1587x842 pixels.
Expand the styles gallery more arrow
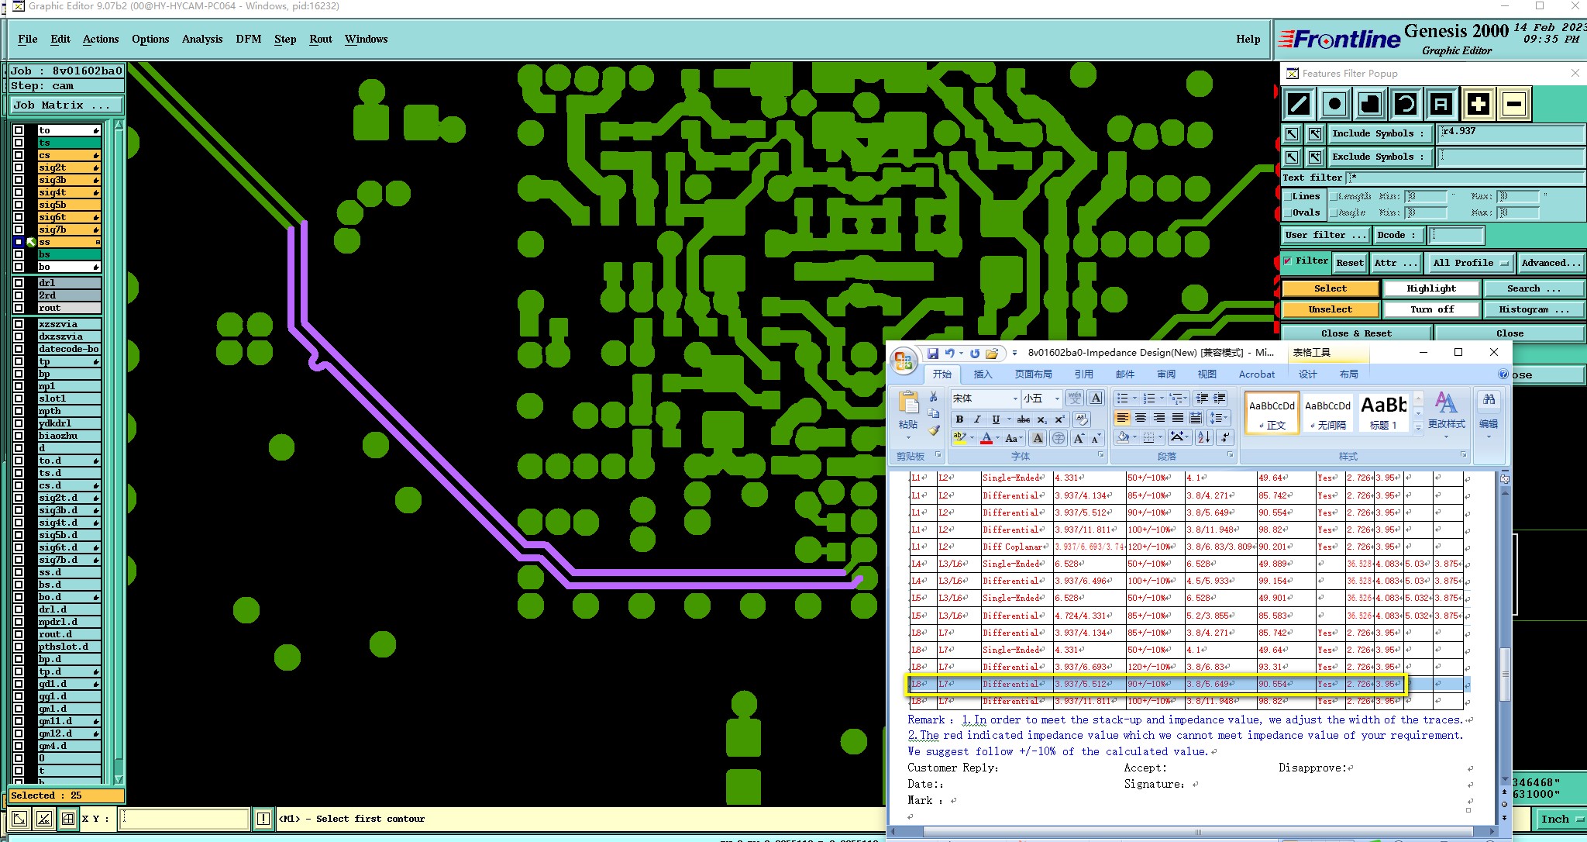coord(1418,427)
